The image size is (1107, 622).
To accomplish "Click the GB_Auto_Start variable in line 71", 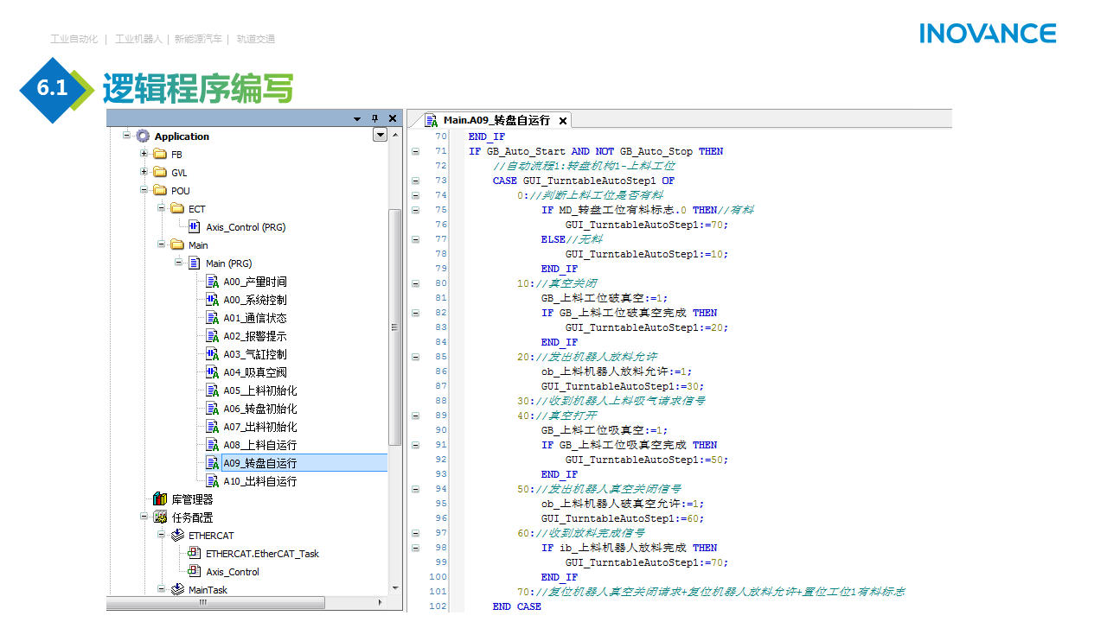I will tap(526, 151).
